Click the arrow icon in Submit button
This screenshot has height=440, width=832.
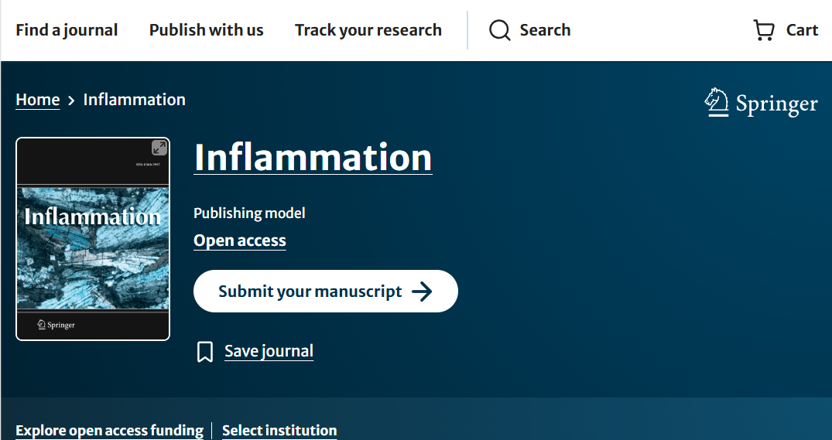(x=422, y=292)
